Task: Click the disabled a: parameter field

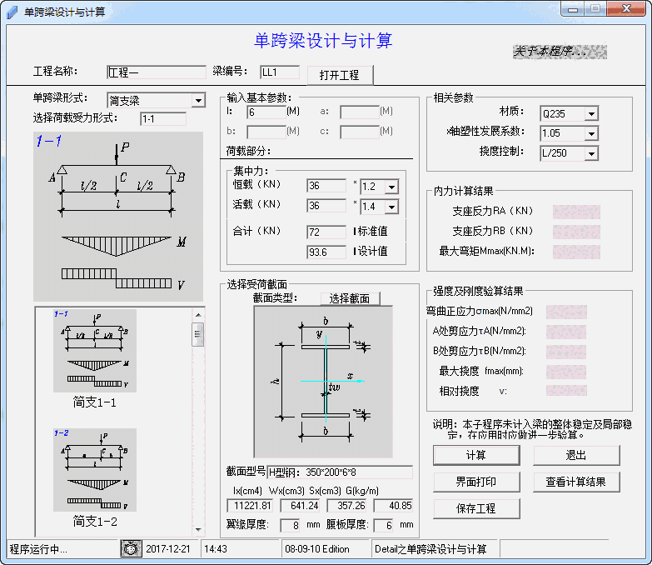Action: pyautogui.click(x=360, y=112)
